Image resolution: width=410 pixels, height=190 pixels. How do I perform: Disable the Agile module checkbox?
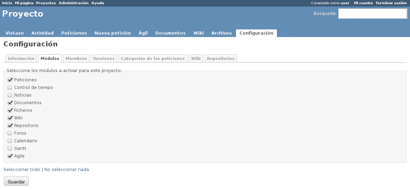[x=10, y=156]
